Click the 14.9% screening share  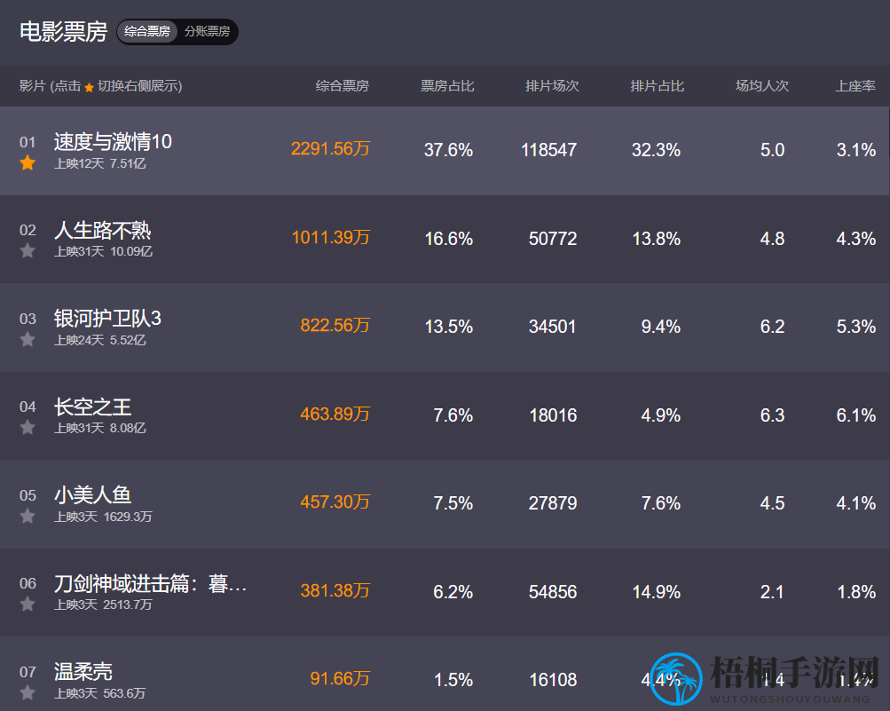[x=657, y=592]
